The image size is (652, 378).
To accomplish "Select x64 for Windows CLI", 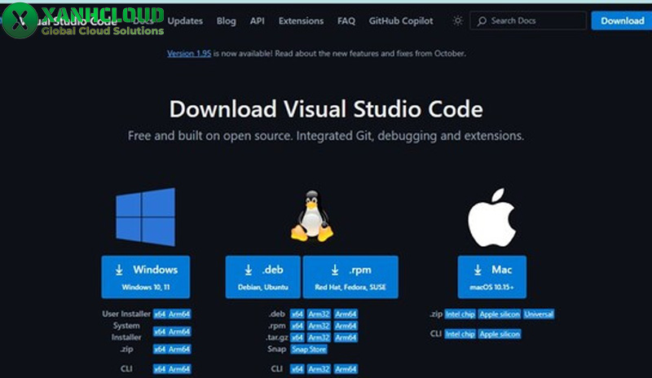I will [x=160, y=369].
